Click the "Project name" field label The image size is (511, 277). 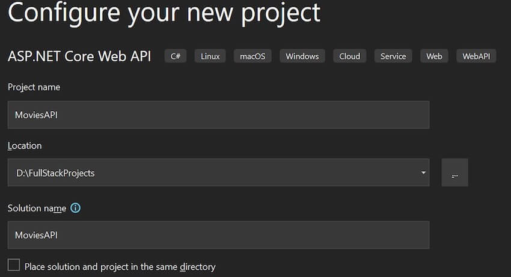coord(34,87)
